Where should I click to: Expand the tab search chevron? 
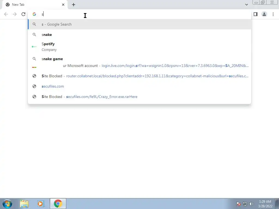point(246,5)
